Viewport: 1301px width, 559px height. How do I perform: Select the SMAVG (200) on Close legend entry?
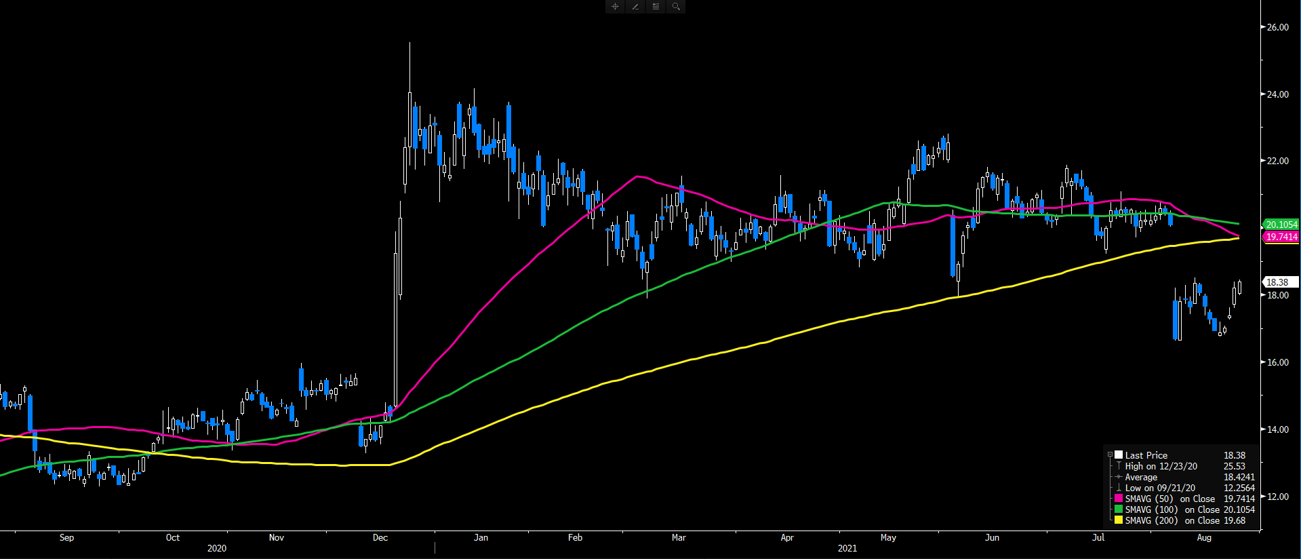point(1172,520)
